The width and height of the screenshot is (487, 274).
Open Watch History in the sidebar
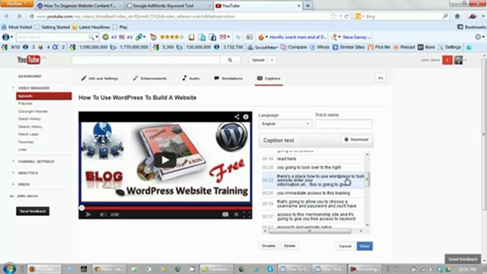[x=29, y=119]
